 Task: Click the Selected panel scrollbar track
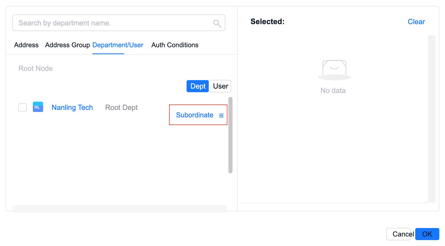click(x=432, y=119)
